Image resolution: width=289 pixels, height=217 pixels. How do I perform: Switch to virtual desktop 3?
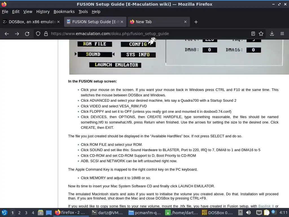[26, 213]
